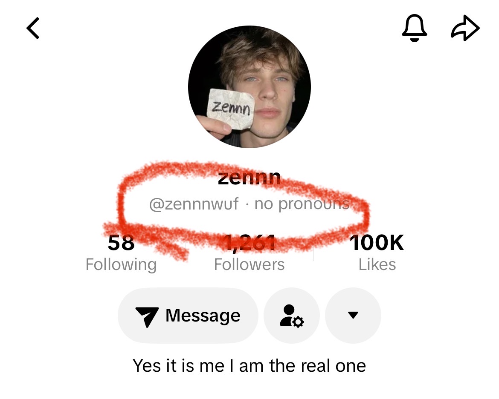Tap the "no pronouns" label

(302, 204)
